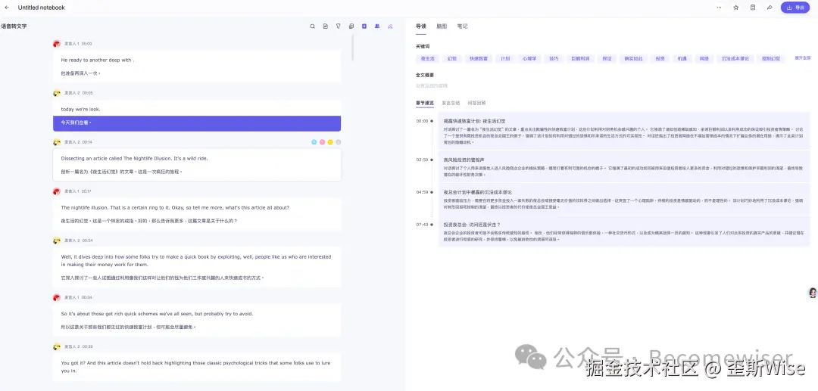Pick the gray clear-highlight dot
The image size is (818, 391).
[x=339, y=142]
